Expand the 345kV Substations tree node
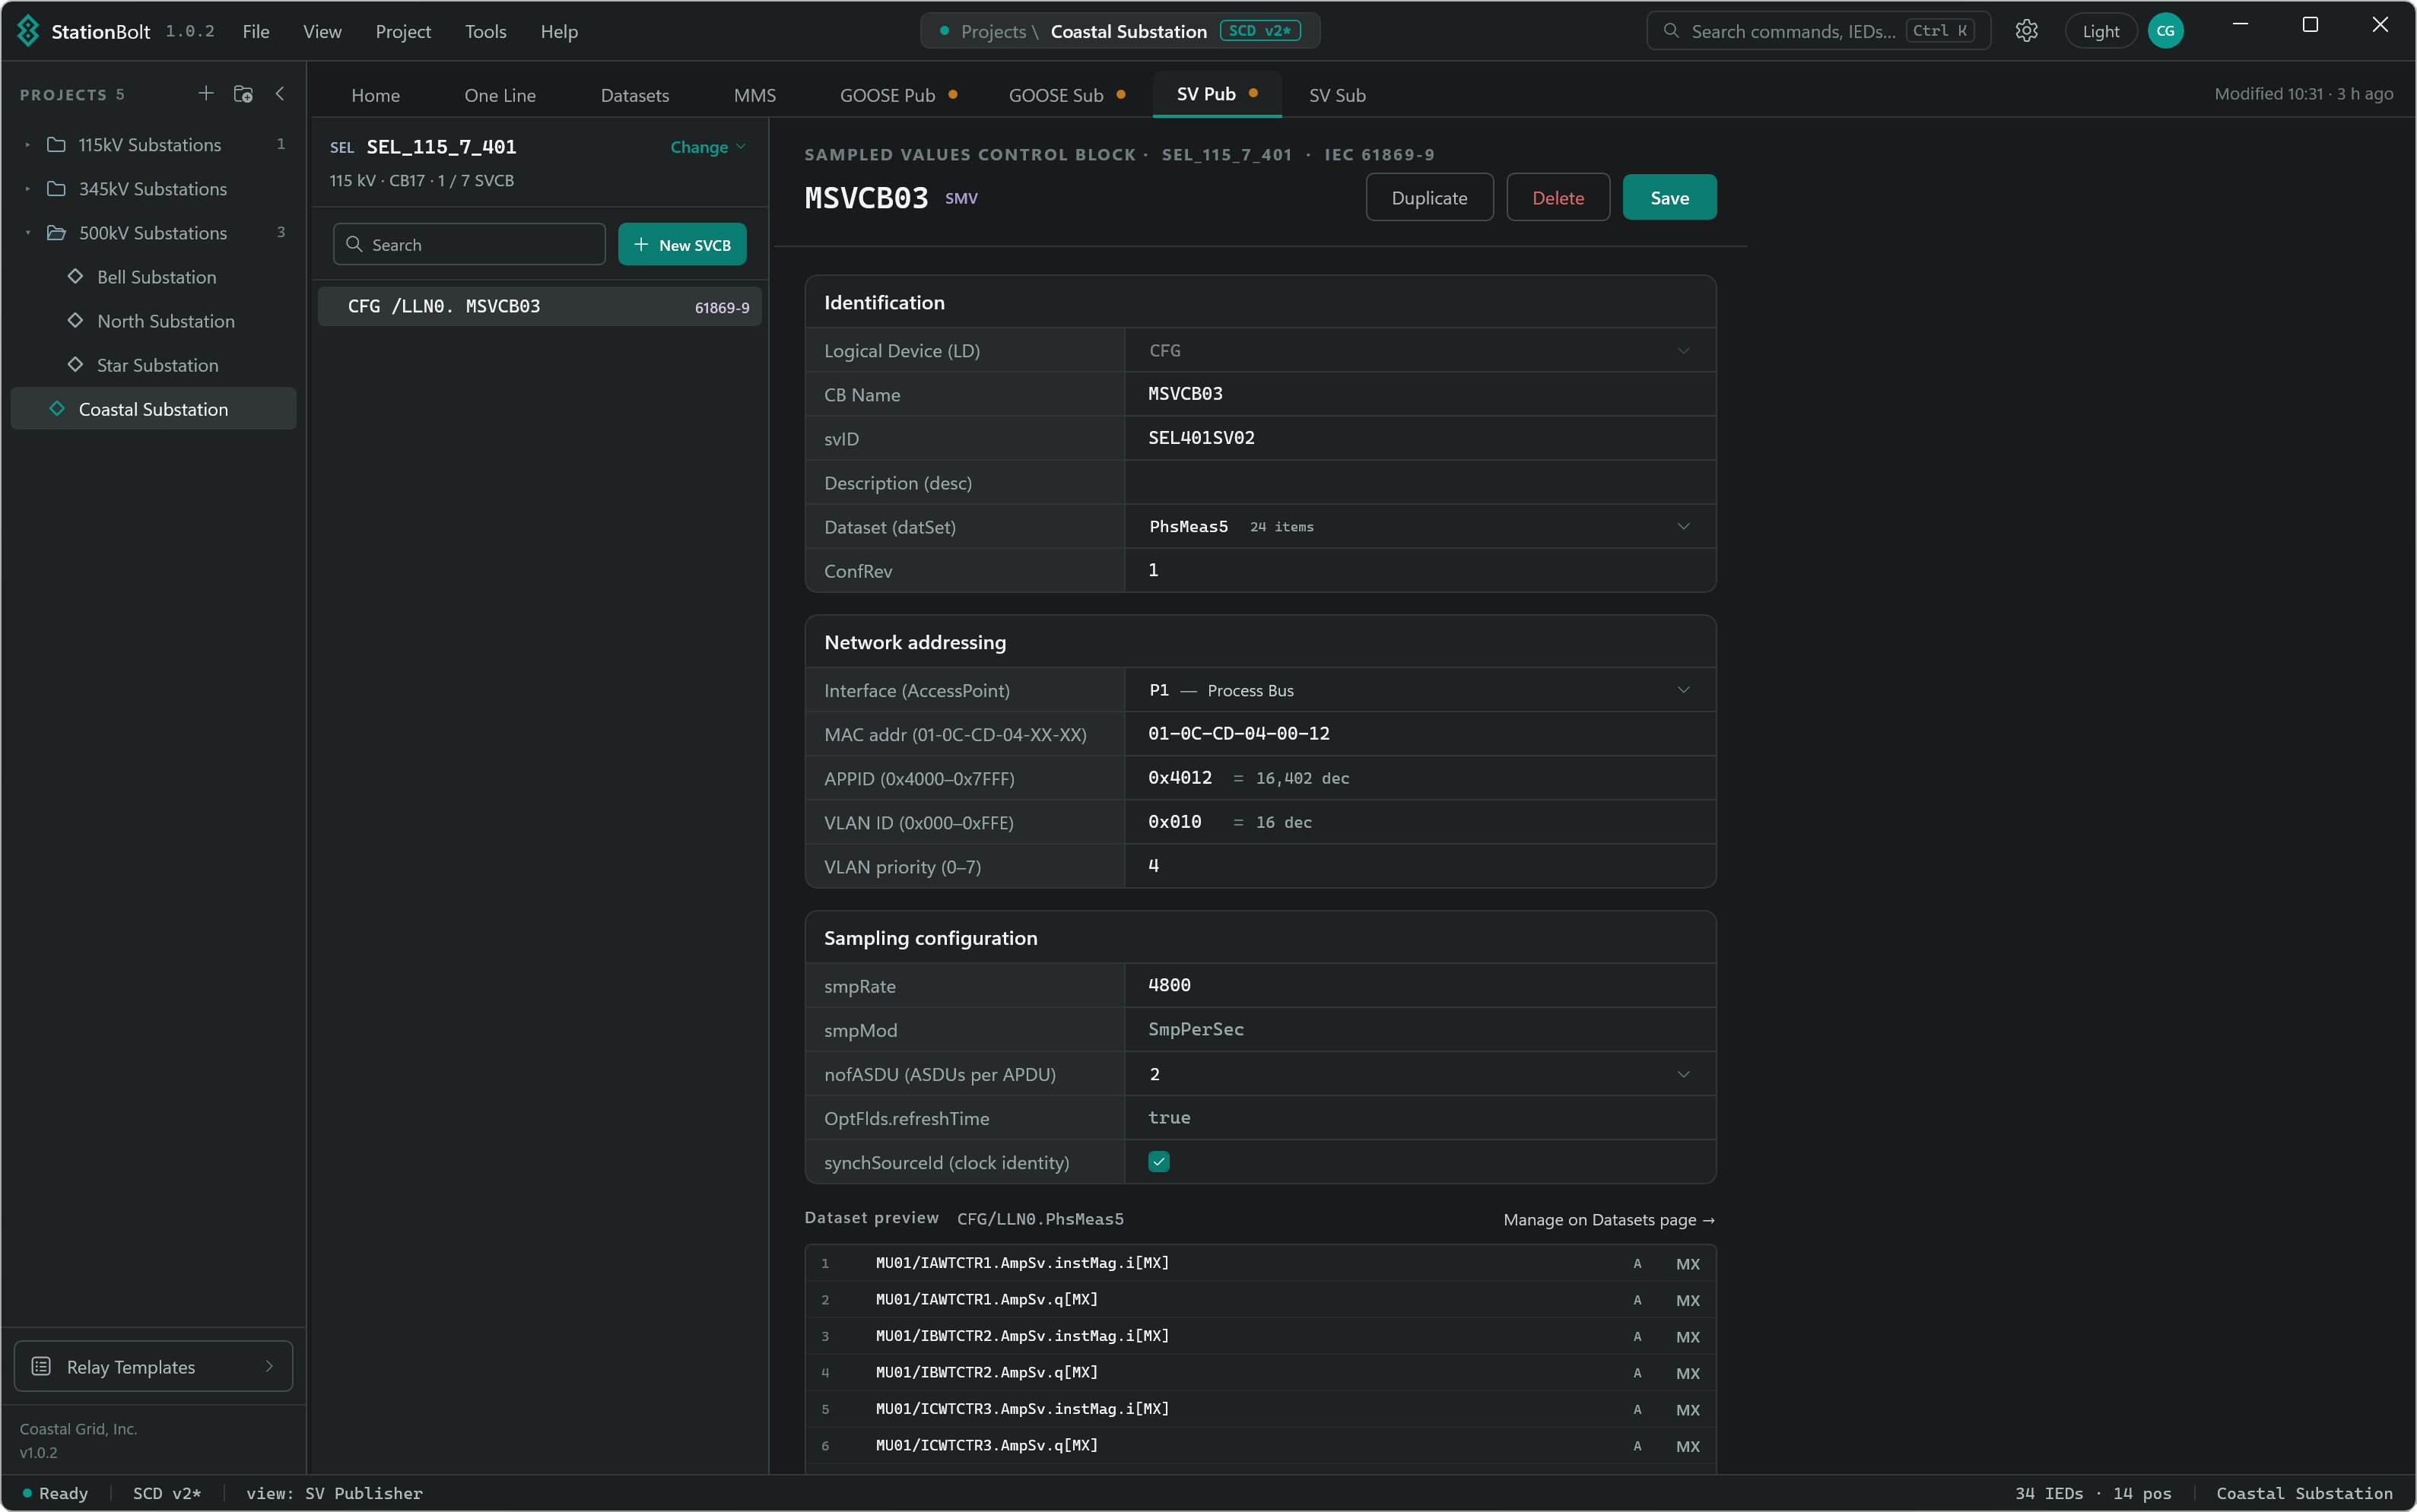 pos(28,189)
